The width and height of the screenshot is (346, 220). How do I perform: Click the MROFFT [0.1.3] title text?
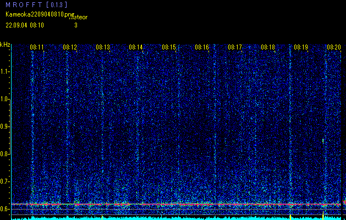pos(36,4)
